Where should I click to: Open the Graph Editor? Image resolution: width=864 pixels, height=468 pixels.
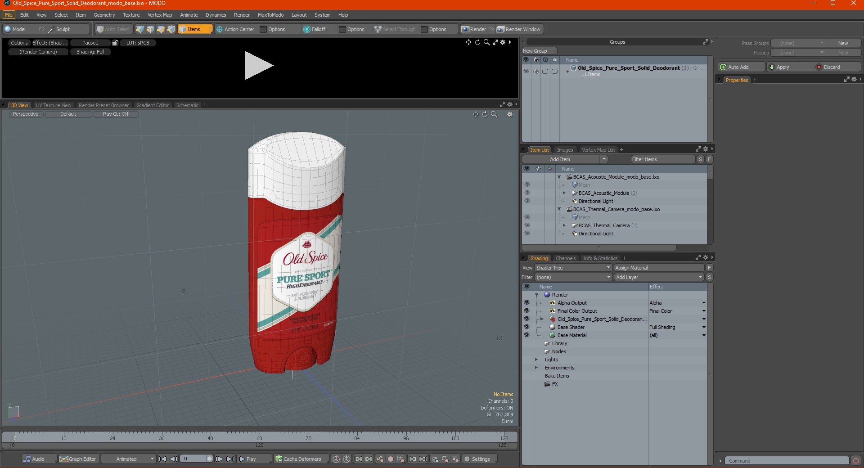pos(78,459)
